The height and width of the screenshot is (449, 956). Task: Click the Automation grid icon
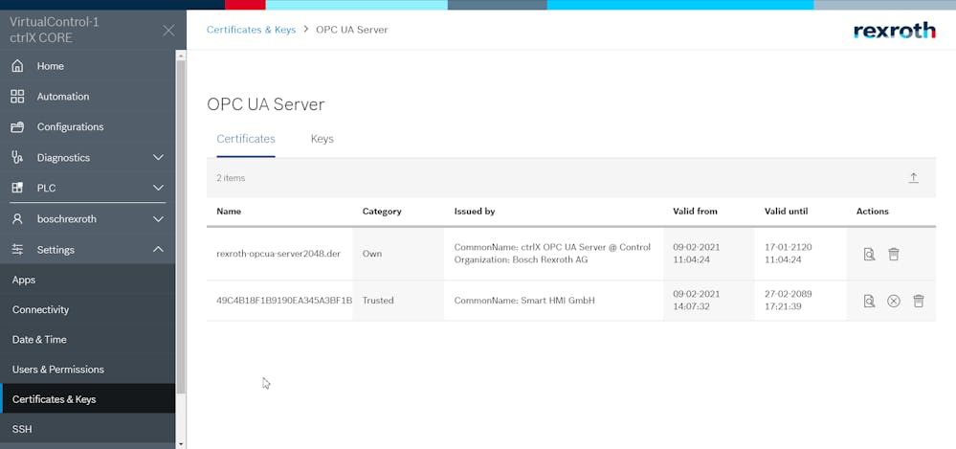[17, 97]
